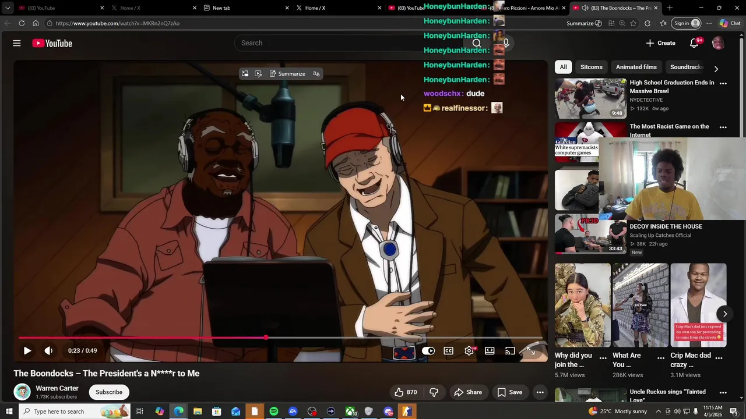The image size is (746, 419).
Task: Toggle closed captions CC button
Action: tap(448, 351)
